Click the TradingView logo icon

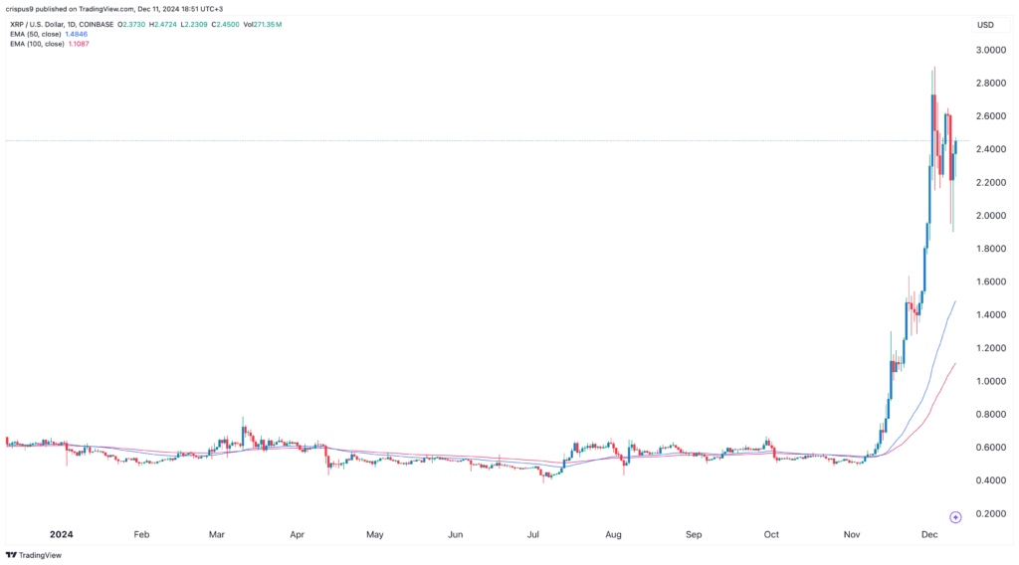11,555
